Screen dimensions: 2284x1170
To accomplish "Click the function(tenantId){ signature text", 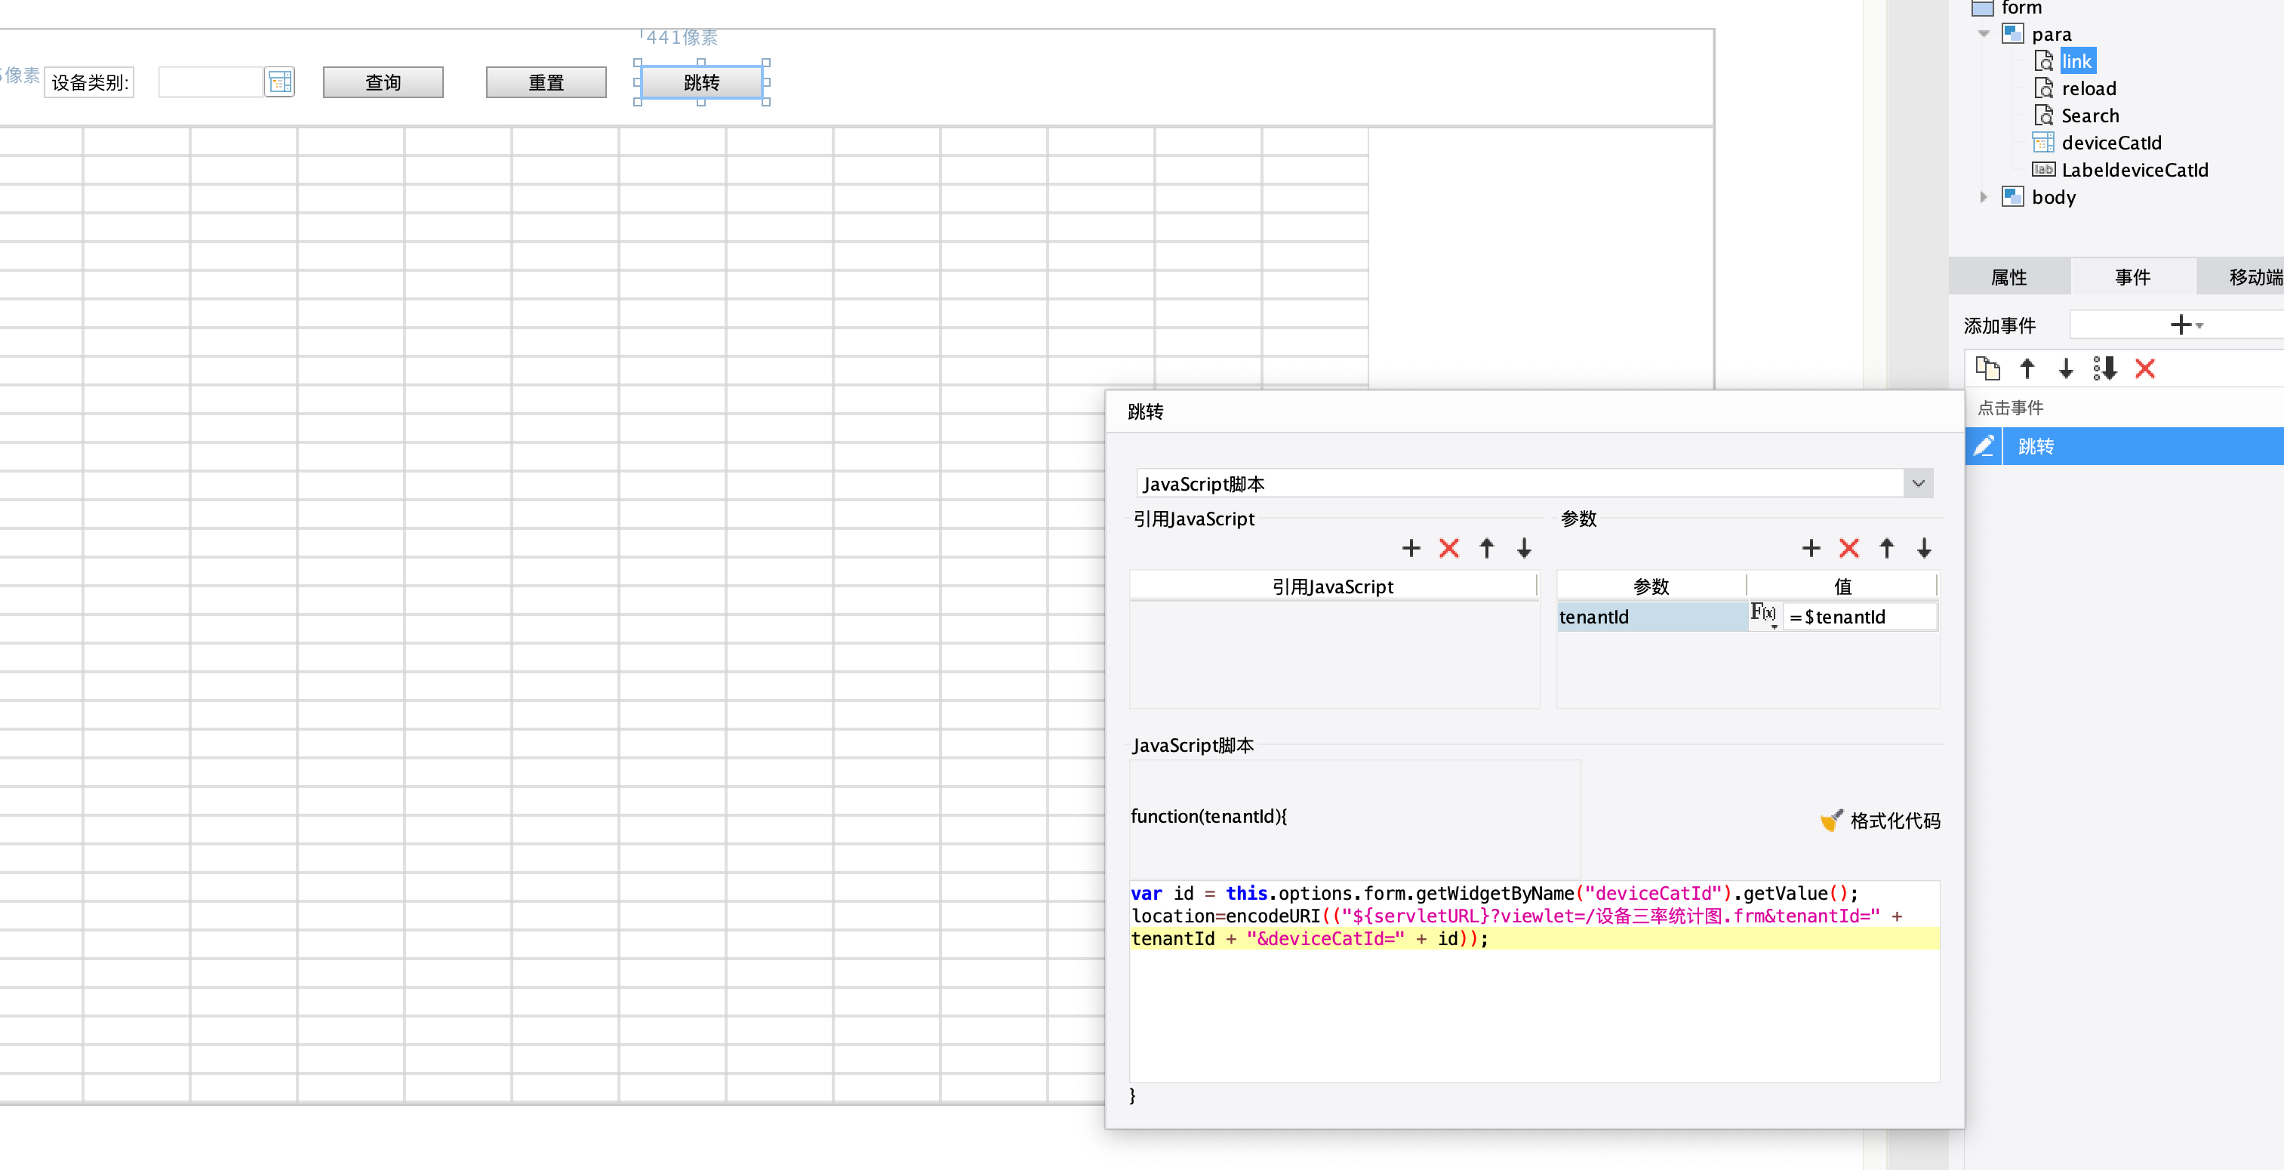I will click(x=1208, y=816).
